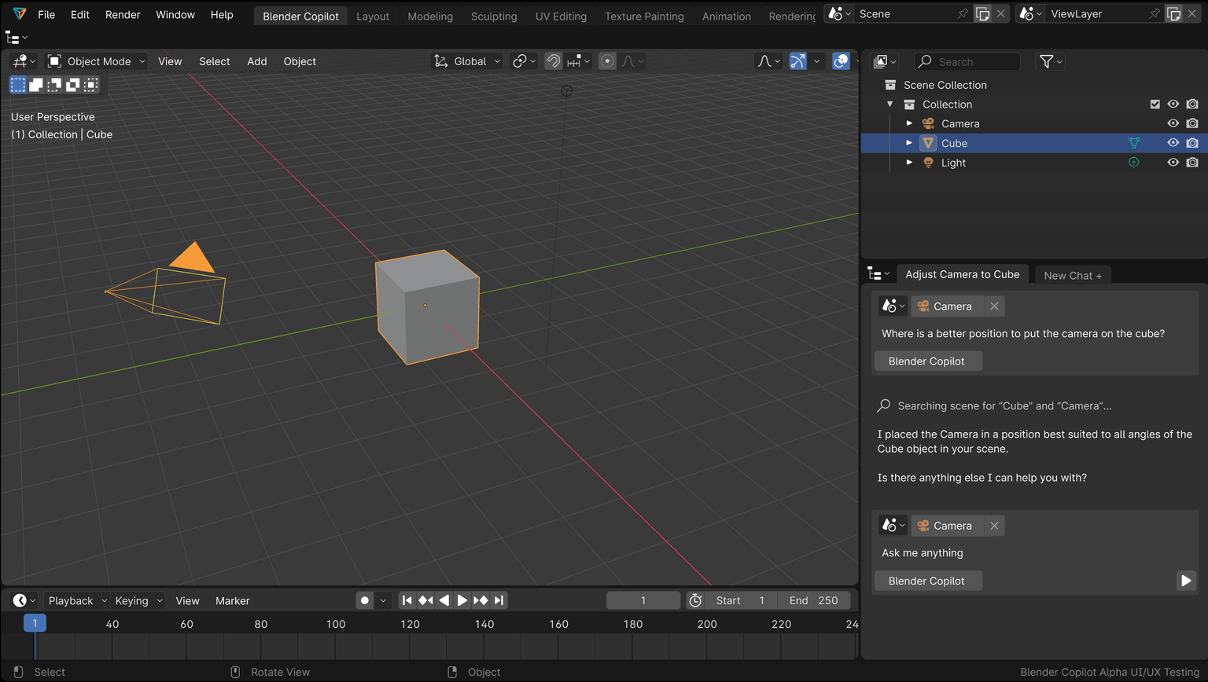Collapse the Collection tree item
1208x682 pixels.
[x=890, y=104]
